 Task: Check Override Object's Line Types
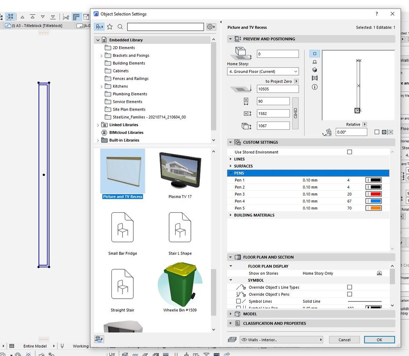pos(349,287)
